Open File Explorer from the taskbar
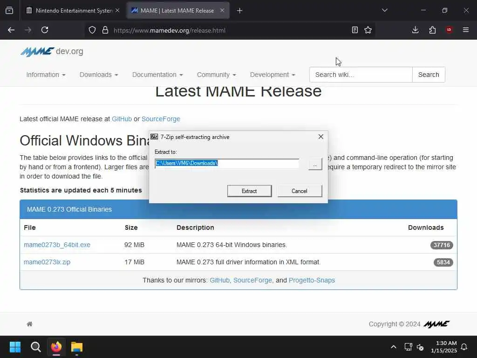Image resolution: width=477 pixels, height=358 pixels. [x=77, y=347]
